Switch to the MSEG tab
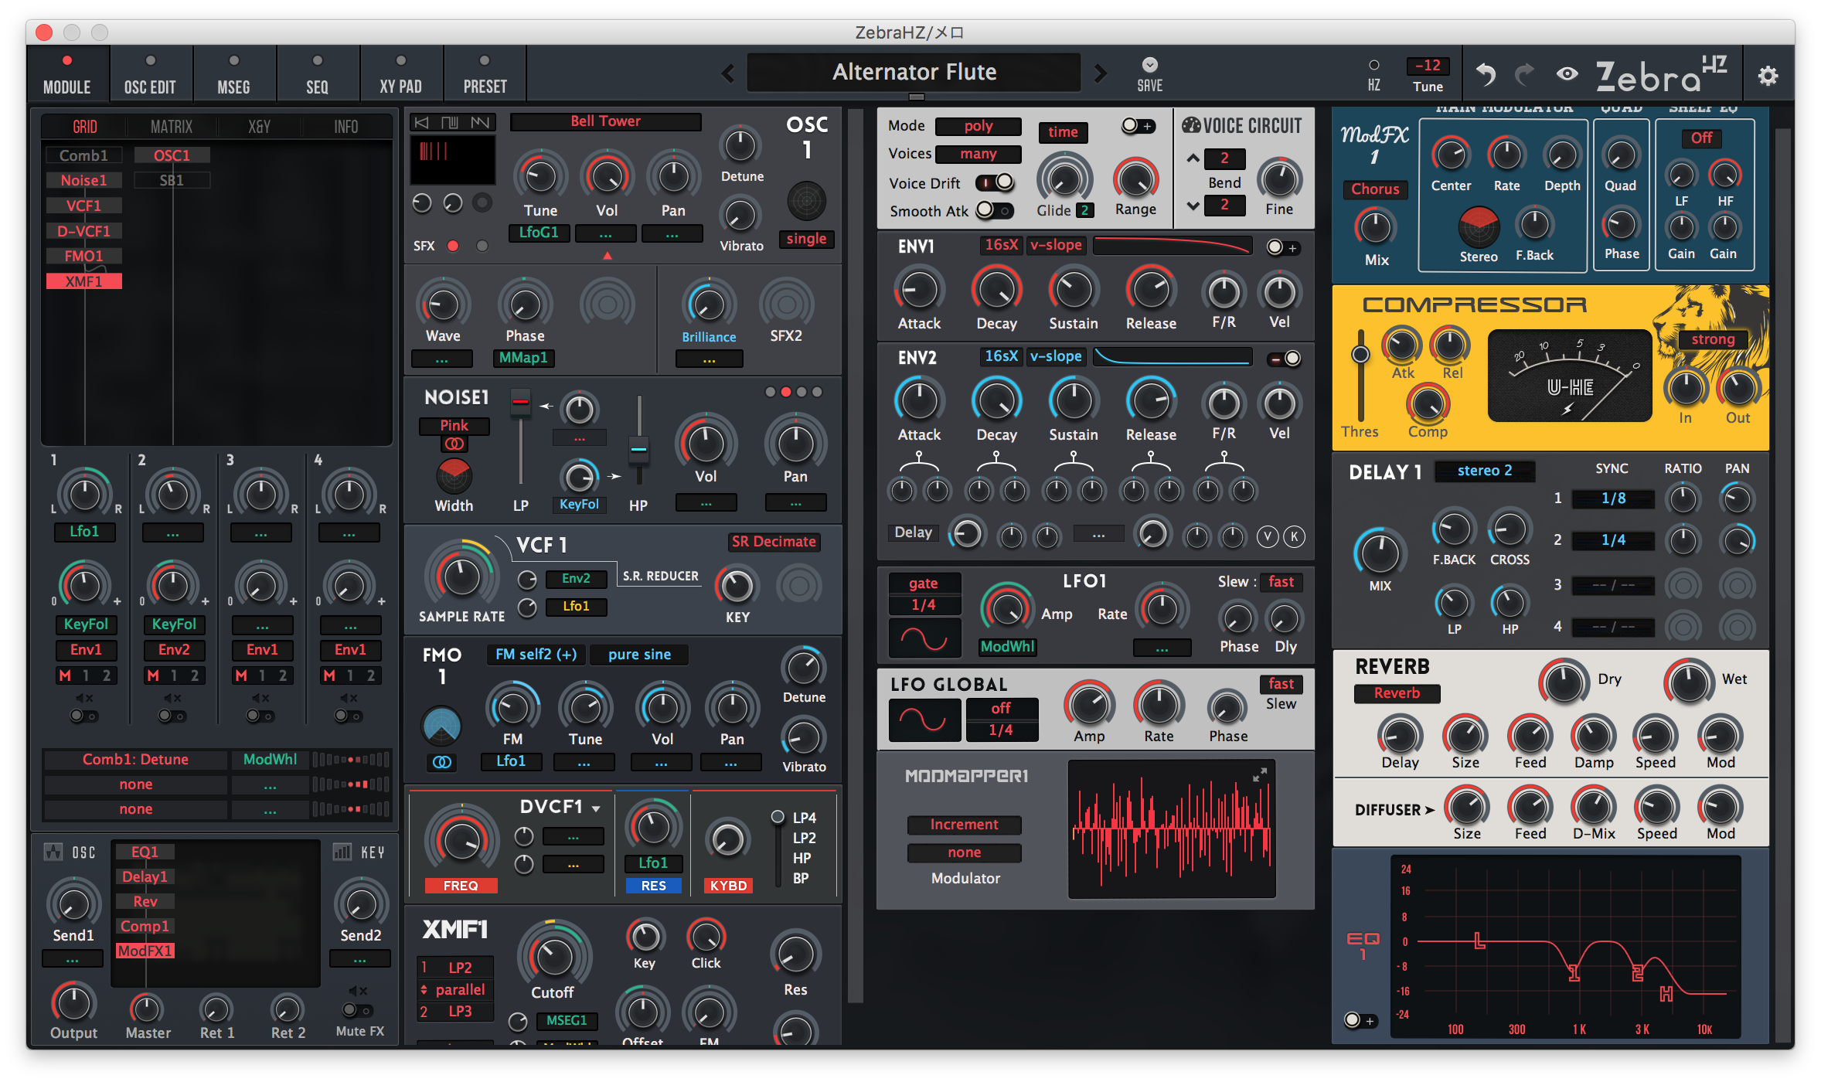 [233, 74]
